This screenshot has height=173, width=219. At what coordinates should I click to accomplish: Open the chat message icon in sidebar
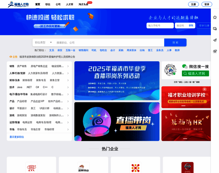pos(215,29)
